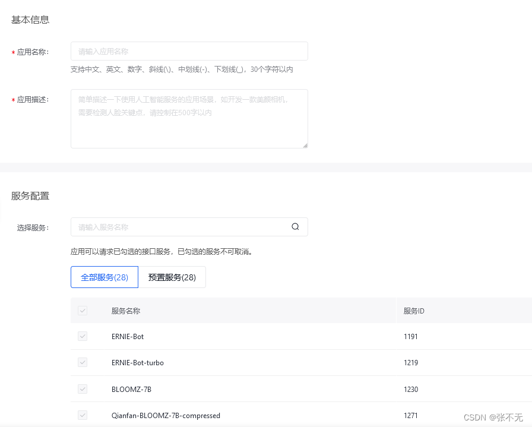Select the Qianfan-BLOOMZ-7B-compressed service name
Screen dimensions: 532x427
coord(166,416)
